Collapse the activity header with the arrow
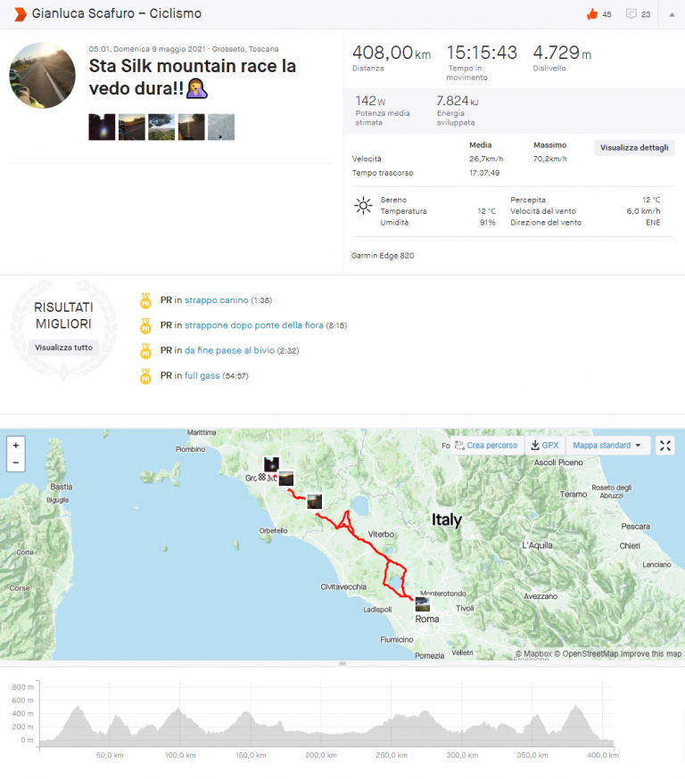The image size is (685, 779). (x=672, y=14)
